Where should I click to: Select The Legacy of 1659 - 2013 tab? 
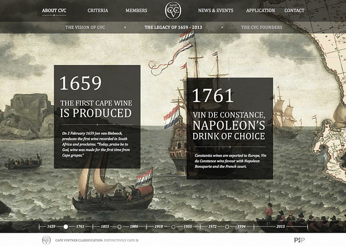point(173,27)
